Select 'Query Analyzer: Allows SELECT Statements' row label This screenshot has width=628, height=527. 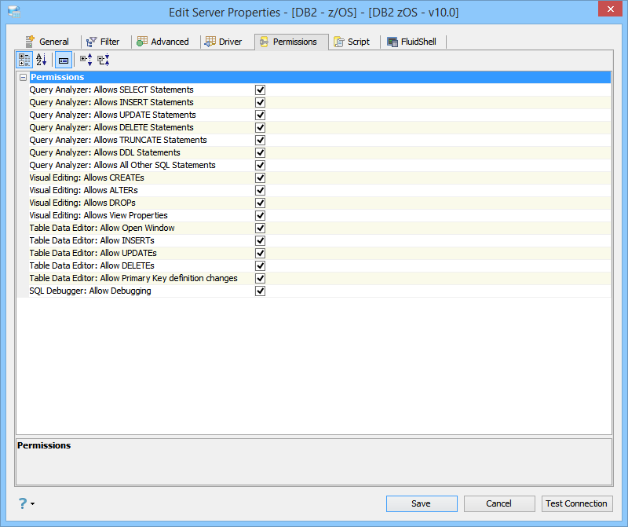point(111,90)
